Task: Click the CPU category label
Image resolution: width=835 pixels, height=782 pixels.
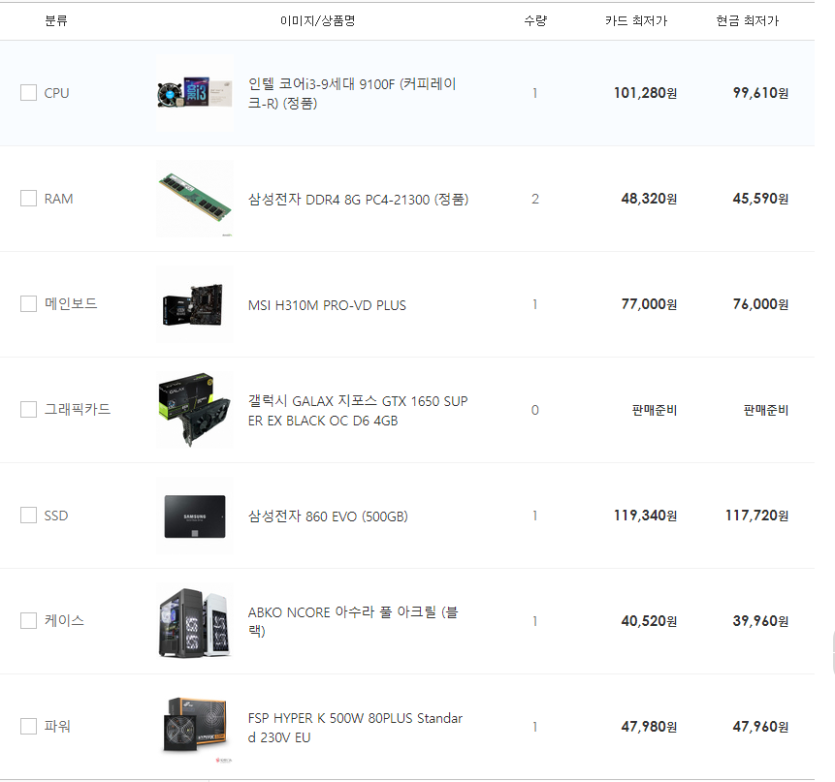Action: point(56,93)
